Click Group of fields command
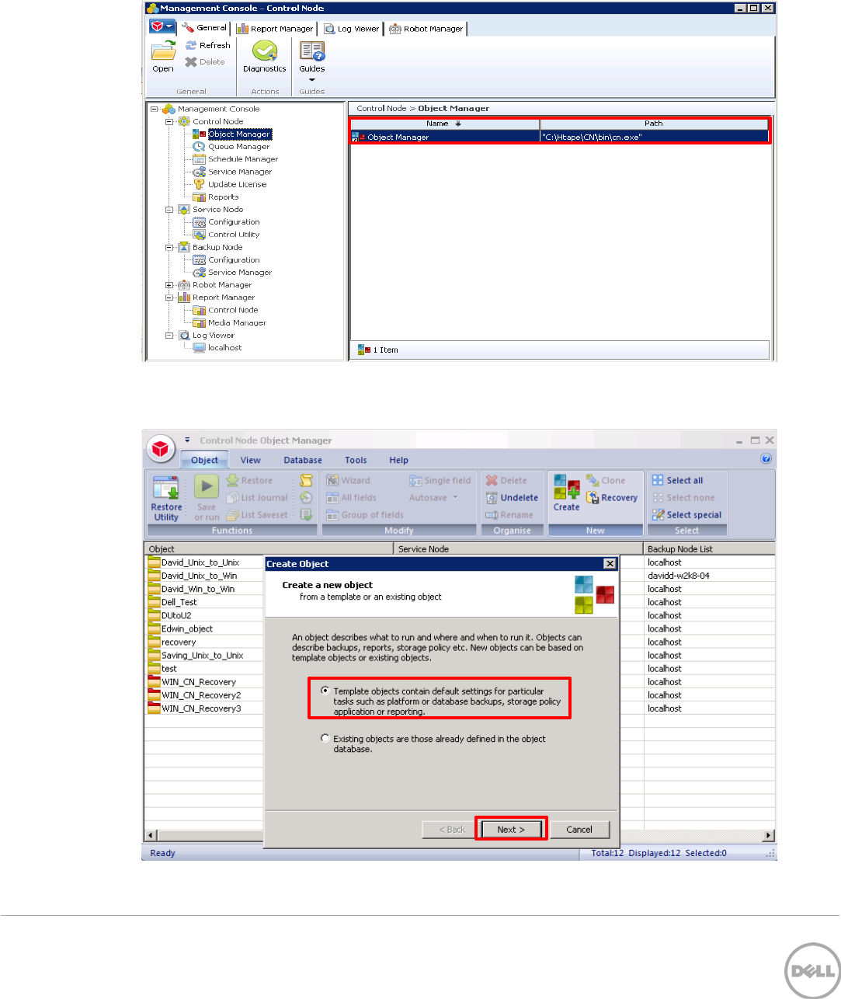Image resolution: width=841 pixels, height=999 pixels. pos(365,515)
